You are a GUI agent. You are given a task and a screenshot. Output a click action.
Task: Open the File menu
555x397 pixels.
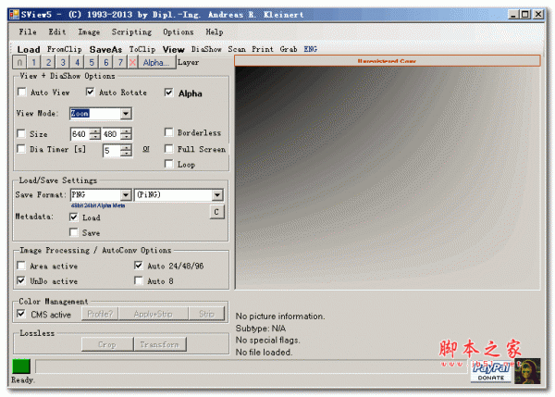(x=27, y=32)
